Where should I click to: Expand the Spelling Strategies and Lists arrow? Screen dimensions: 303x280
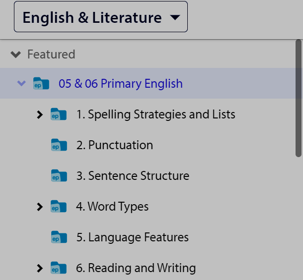click(x=40, y=114)
